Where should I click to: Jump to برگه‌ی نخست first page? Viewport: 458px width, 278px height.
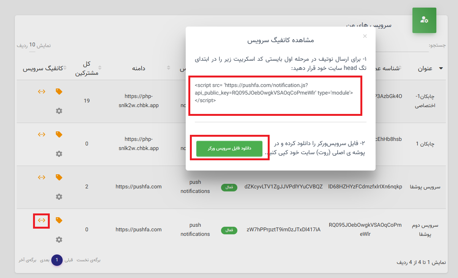tap(88, 260)
